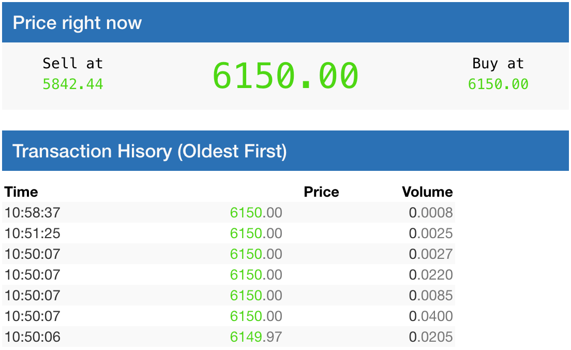Select the 10:58:37 transaction row
The image size is (571, 350).
[228, 212]
